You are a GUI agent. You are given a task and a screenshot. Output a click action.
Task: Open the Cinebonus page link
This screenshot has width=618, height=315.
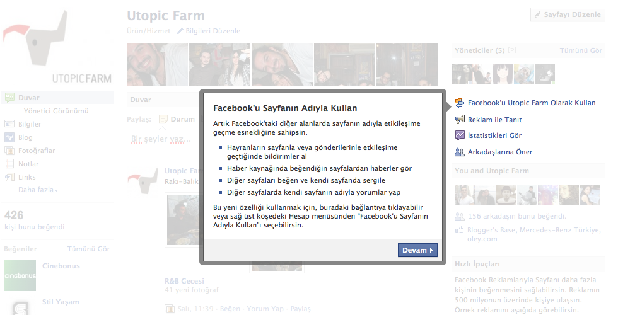click(x=61, y=266)
